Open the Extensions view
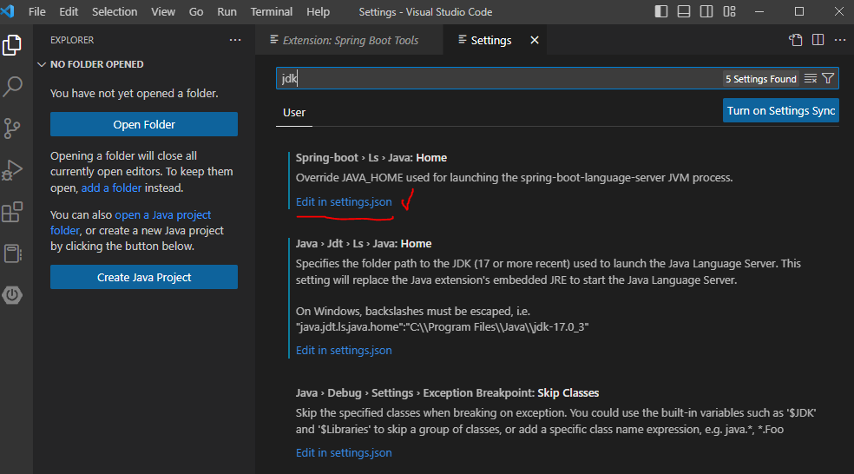854x474 pixels. coord(12,212)
